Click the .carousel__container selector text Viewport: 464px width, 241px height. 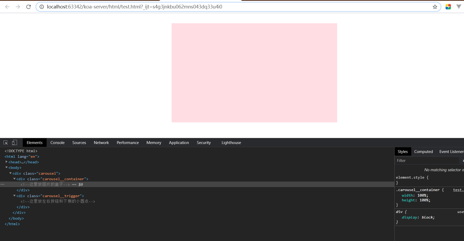click(x=418, y=190)
